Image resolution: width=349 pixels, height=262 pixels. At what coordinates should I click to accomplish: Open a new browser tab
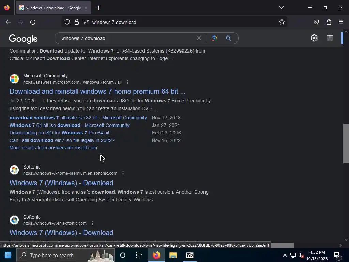pos(98,8)
